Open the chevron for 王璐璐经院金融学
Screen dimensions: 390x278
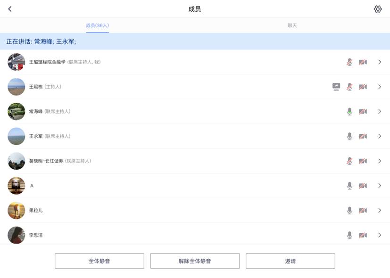pyautogui.click(x=380, y=62)
